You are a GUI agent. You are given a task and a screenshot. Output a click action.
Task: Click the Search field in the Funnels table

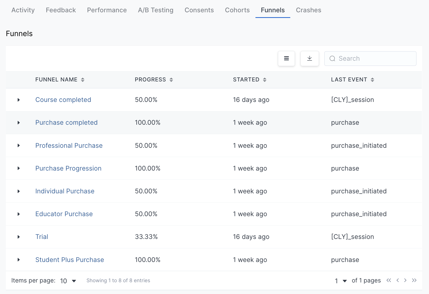point(370,58)
